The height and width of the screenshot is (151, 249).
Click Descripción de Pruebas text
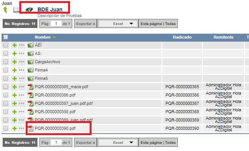[x=59, y=16]
